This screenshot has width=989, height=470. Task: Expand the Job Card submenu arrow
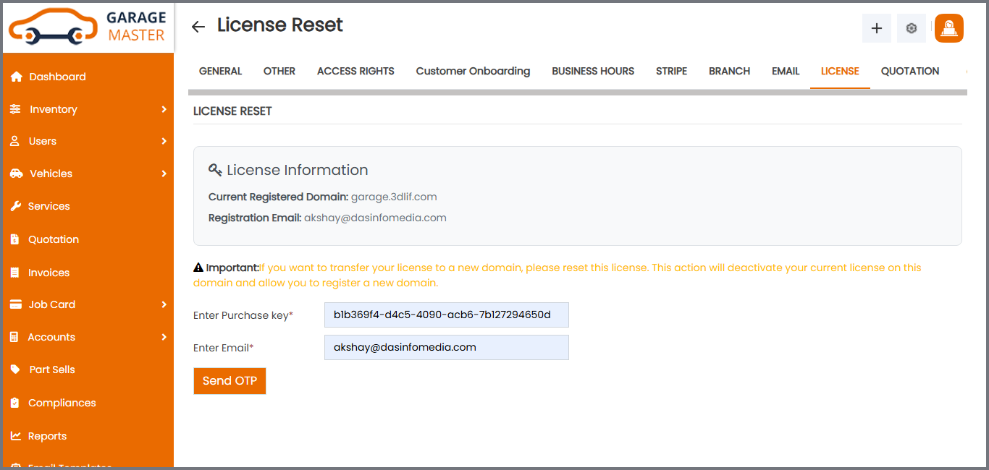pos(164,304)
